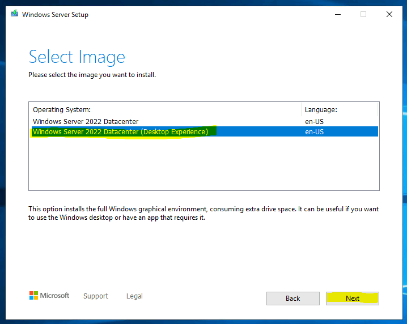Image resolution: width=407 pixels, height=324 pixels.
Task: Click the Operating System column header
Action: (166, 110)
